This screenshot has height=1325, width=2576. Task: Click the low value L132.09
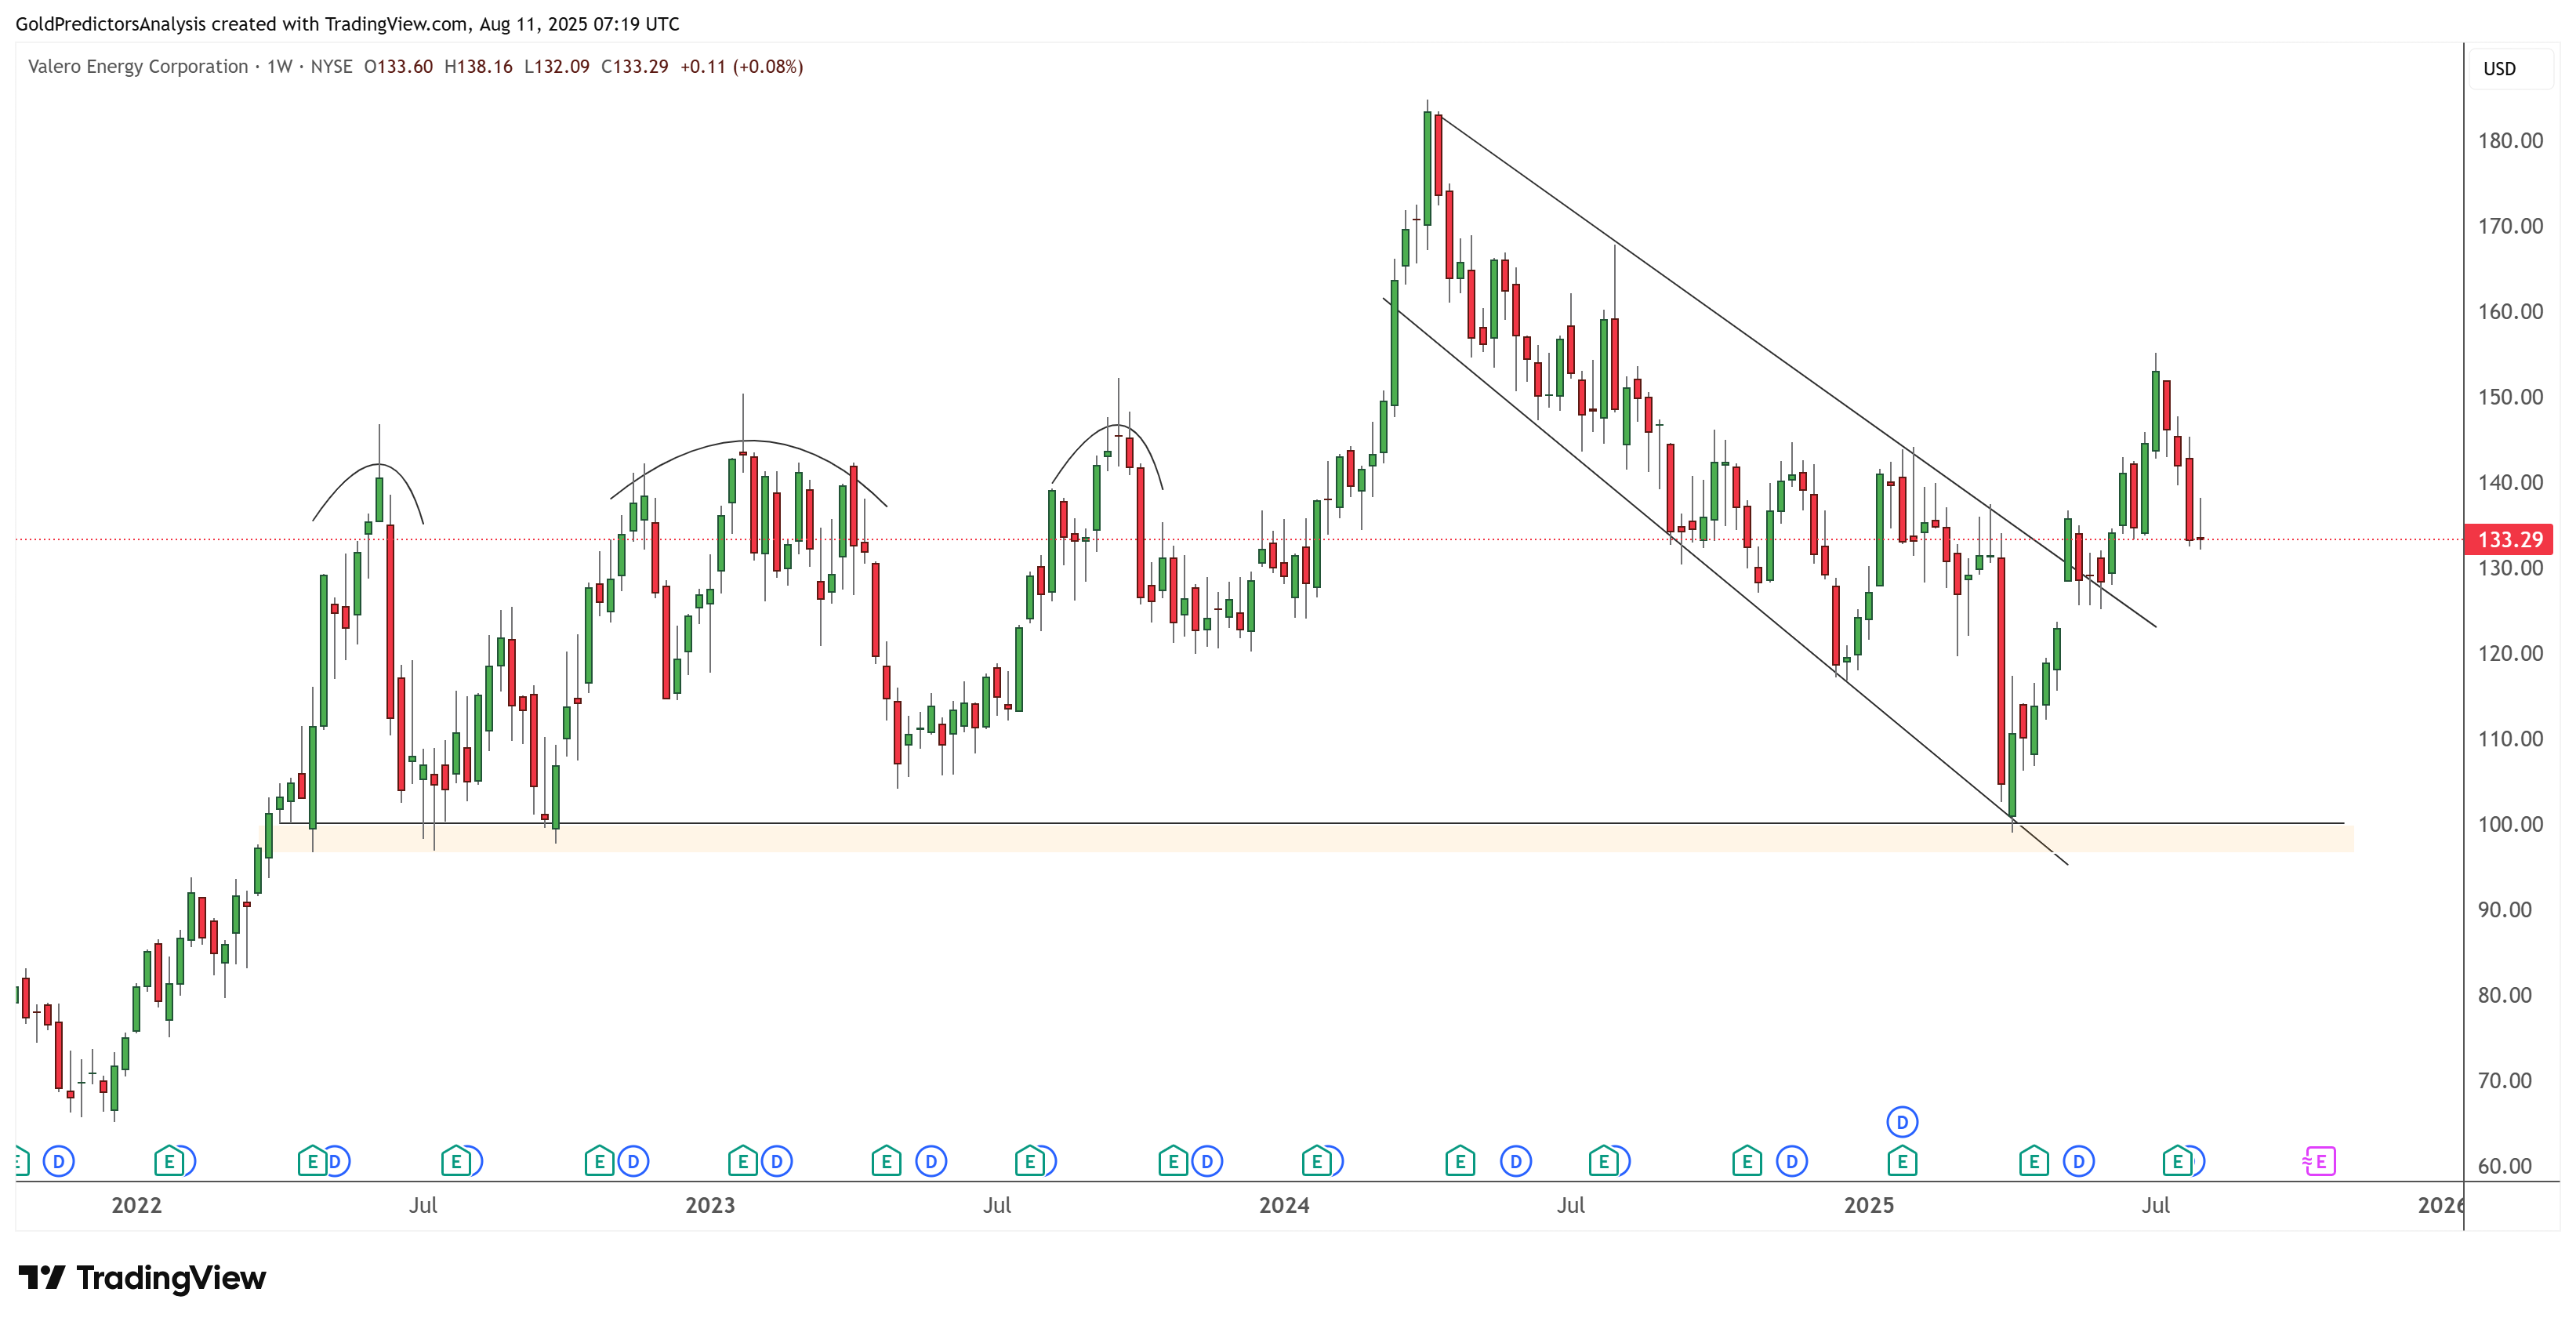coord(556,66)
